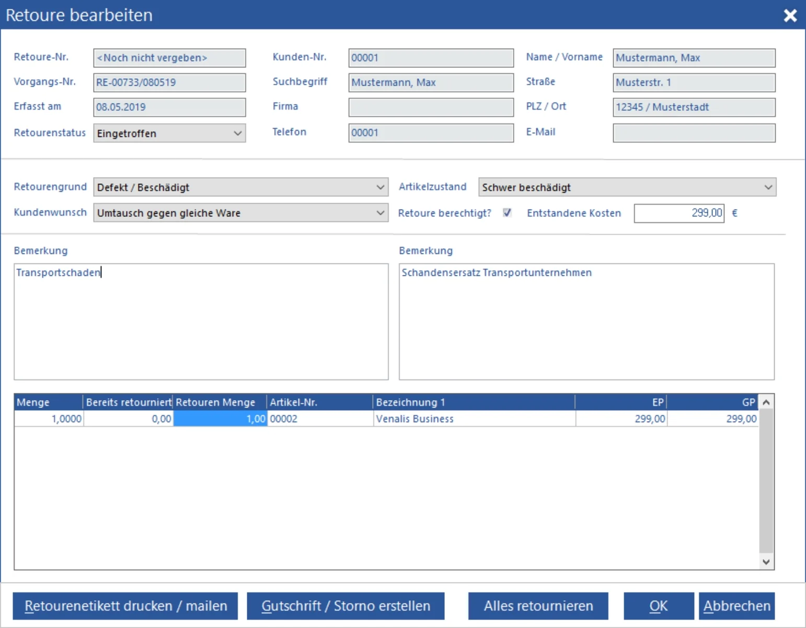Click the empty E-Mail field
Viewport: 806px width, 628px height.
coord(694,133)
